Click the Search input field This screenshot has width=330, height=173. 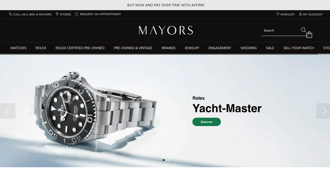[280, 30]
